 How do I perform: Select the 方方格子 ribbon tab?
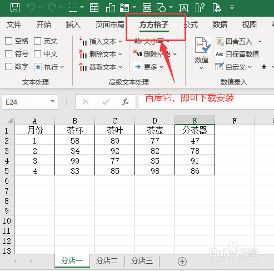154,24
